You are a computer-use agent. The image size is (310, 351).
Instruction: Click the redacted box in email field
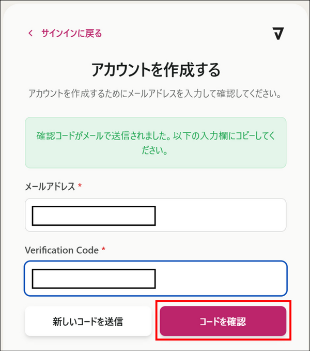94,216
